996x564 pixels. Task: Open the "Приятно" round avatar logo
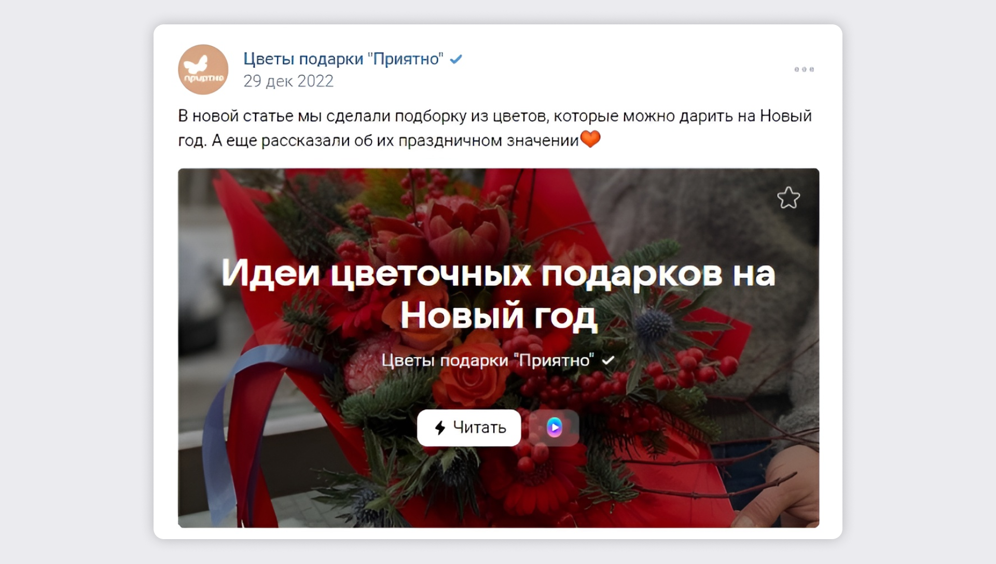coord(203,69)
